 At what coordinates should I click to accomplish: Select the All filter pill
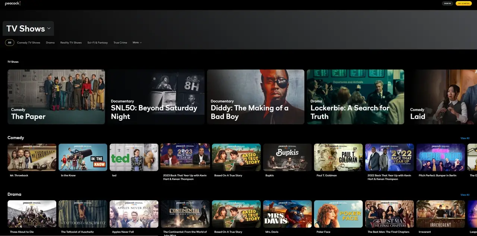9,43
